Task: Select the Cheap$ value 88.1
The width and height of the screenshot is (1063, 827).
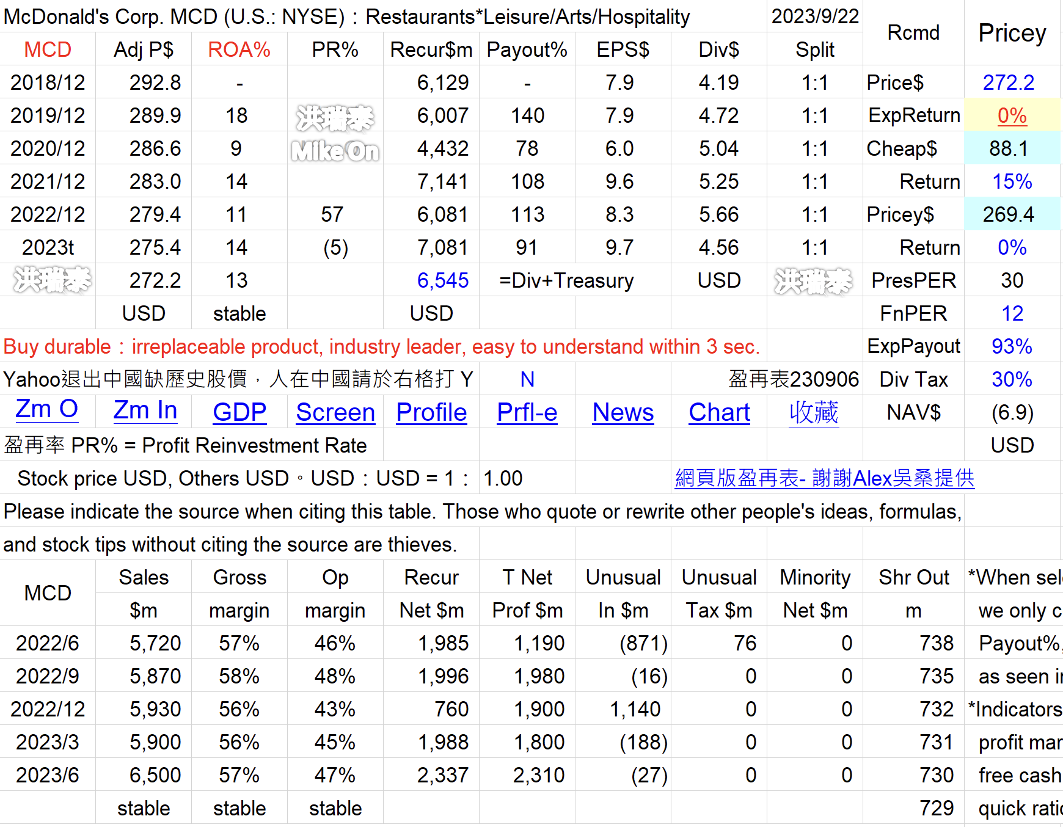Action: (1009, 148)
